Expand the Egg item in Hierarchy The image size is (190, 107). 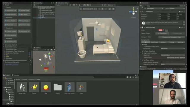(x=39, y=16)
